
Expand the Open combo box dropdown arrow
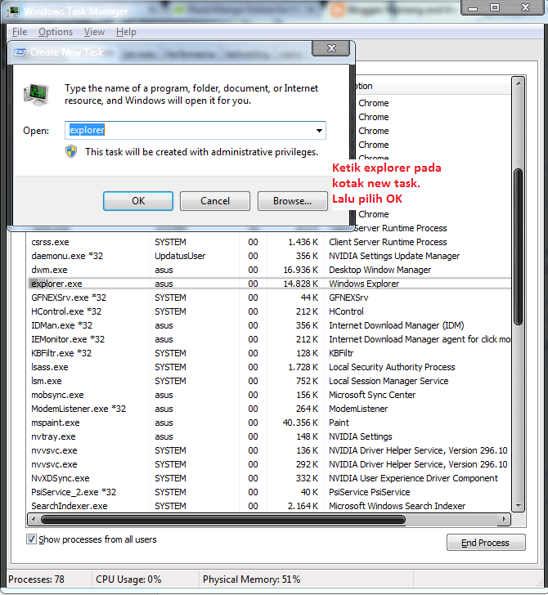319,131
